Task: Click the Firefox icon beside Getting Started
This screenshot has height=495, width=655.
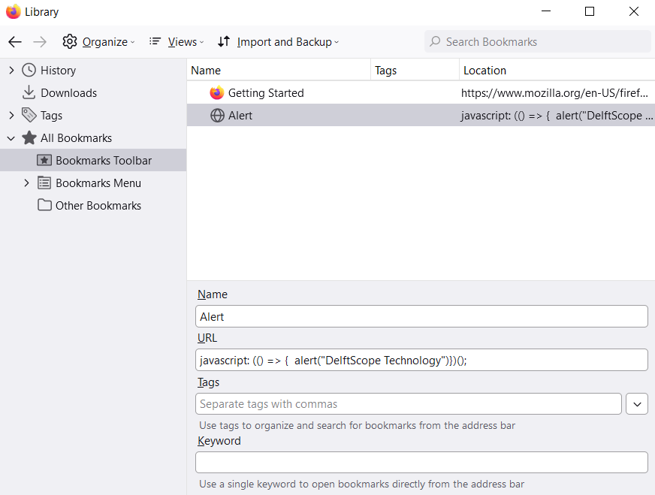Action: (217, 93)
